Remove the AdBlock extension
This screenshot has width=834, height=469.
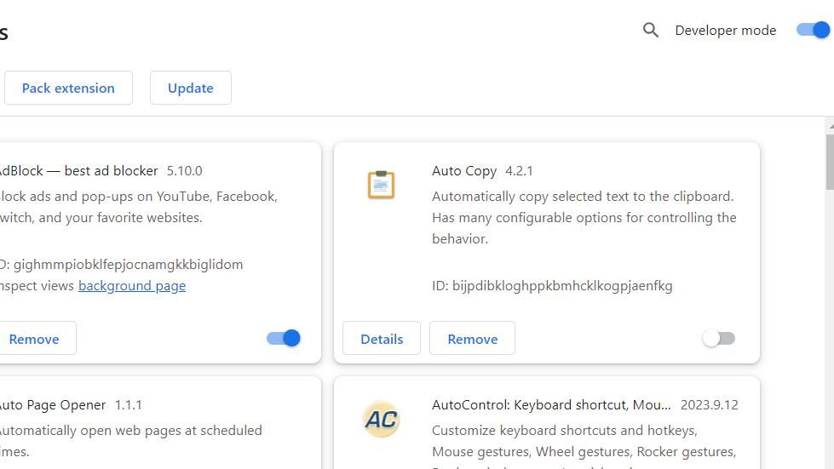(35, 339)
